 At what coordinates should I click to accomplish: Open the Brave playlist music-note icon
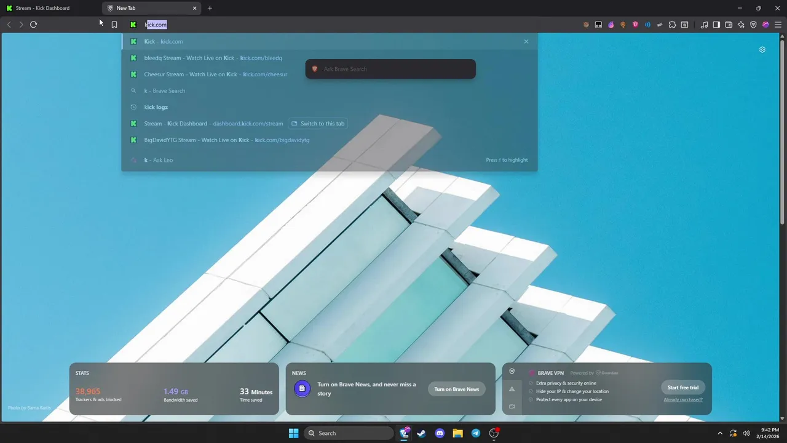pyautogui.click(x=704, y=25)
